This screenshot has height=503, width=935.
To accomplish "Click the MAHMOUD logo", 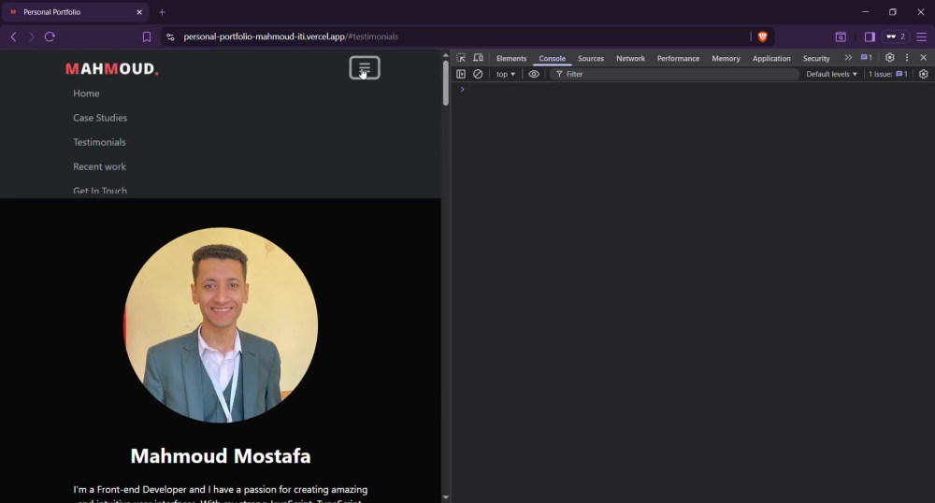I will [112, 69].
